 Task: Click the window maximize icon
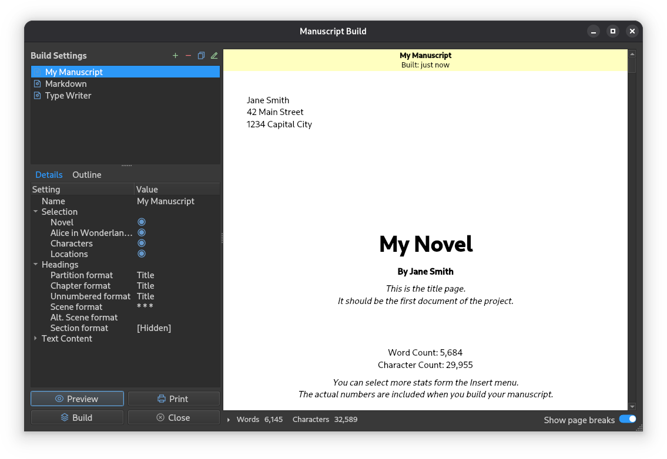(x=612, y=31)
